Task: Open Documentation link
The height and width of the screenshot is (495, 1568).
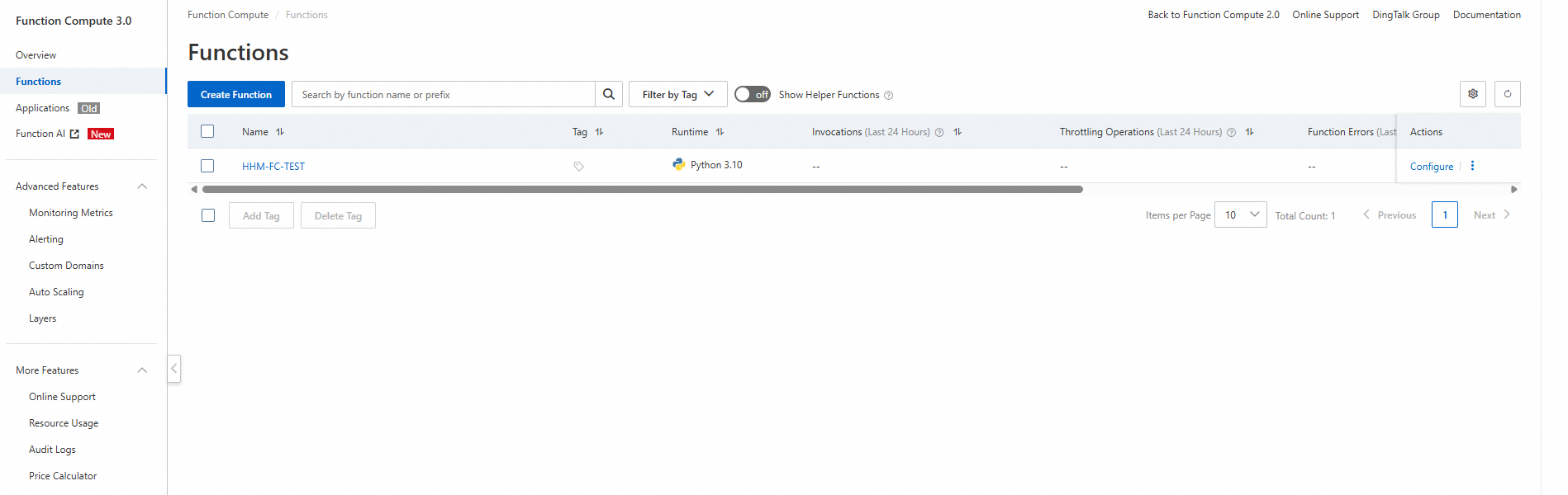Action: click(x=1487, y=15)
